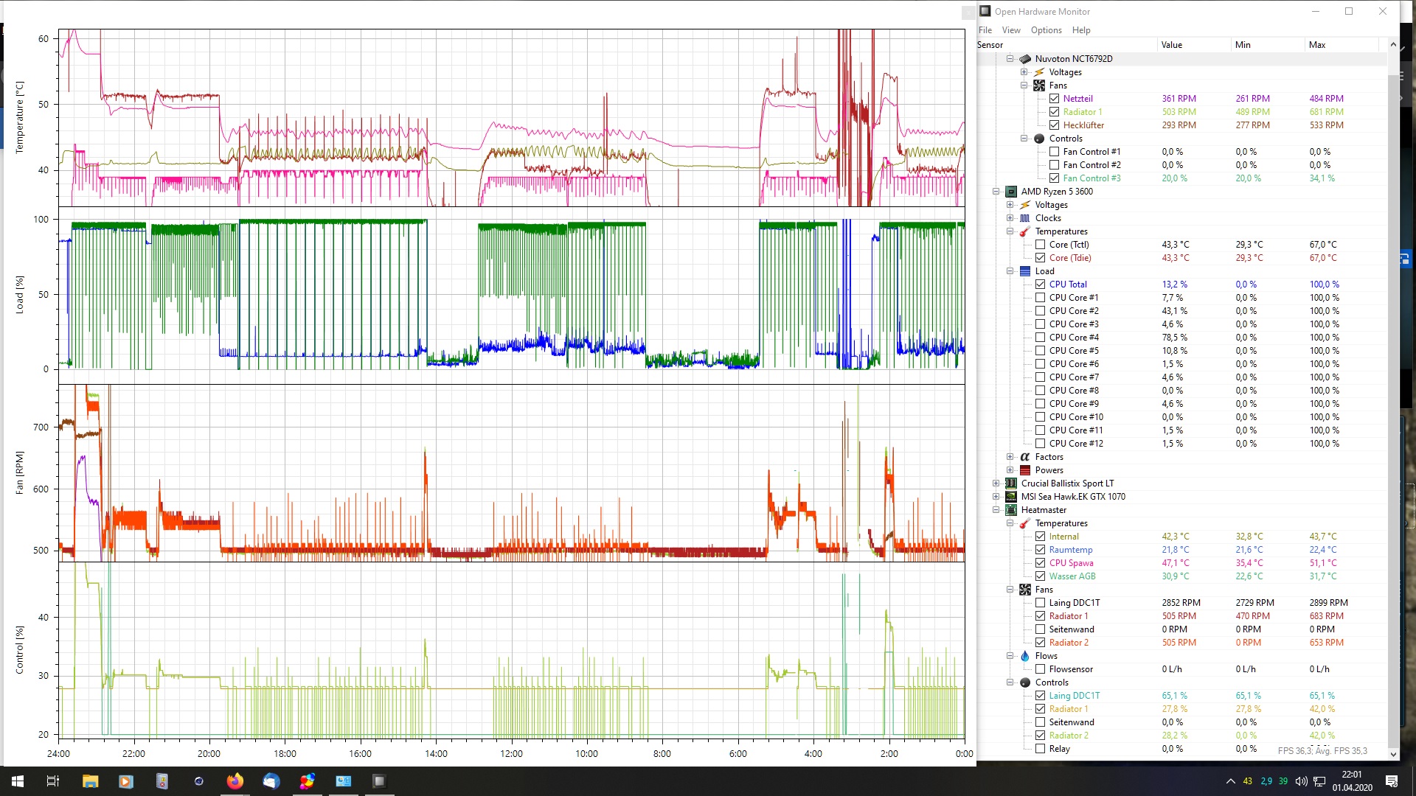Click the Nuvoton NCT6792D chip icon
Viewport: 1416px width, 796px height.
[1025, 59]
